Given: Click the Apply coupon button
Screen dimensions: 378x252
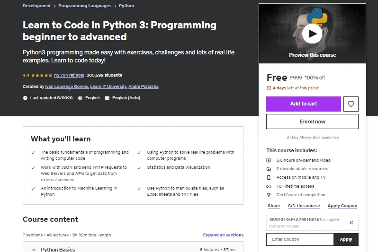Looking at the screenshot, I should point(346,239).
